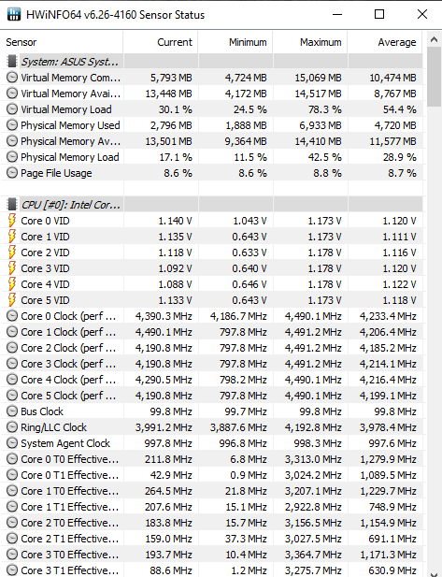Viewport: 442px width, 577px height.
Task: Click the Average column header
Action: [x=385, y=42]
